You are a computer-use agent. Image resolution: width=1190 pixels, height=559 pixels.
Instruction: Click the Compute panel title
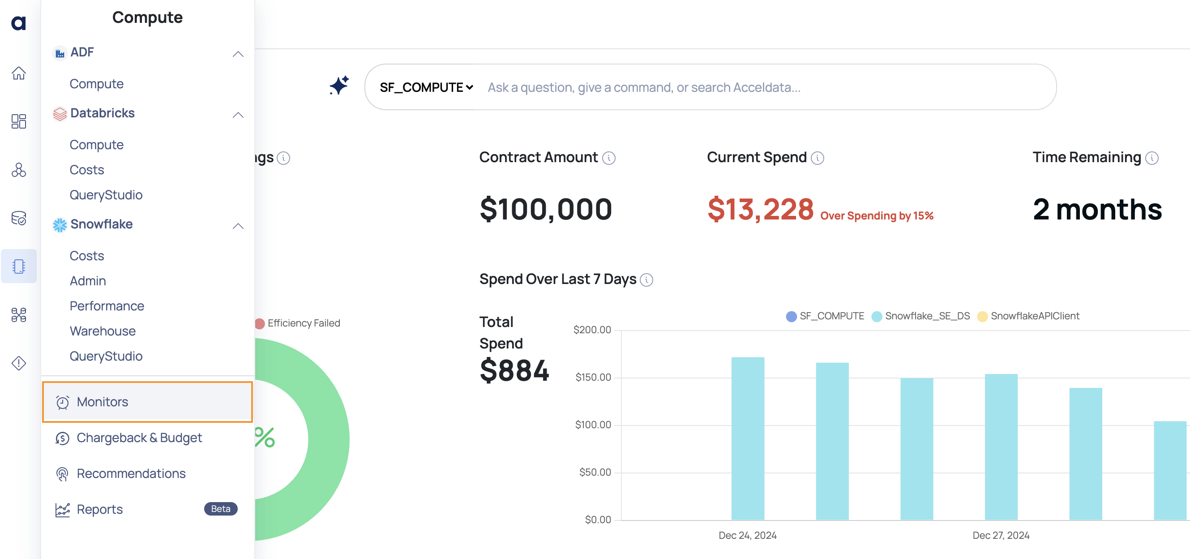tap(147, 17)
